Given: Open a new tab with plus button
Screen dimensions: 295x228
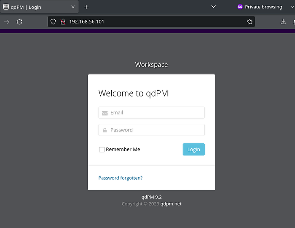Looking at the screenshot, I should (x=86, y=7).
